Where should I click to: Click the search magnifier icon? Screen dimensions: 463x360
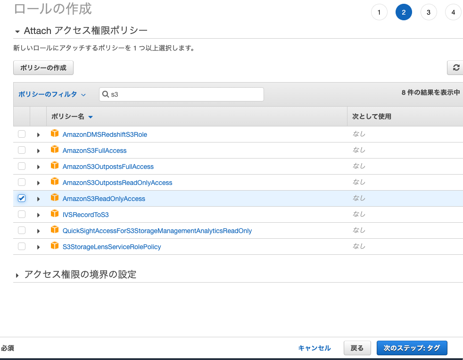tap(106, 94)
